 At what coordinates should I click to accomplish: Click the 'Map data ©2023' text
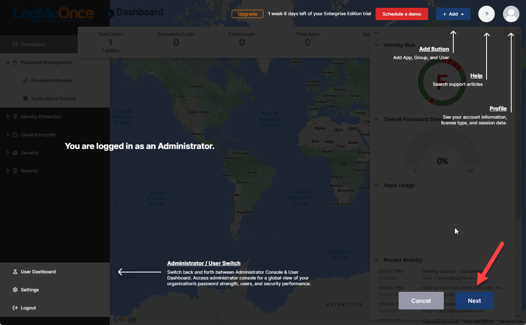click(479, 322)
